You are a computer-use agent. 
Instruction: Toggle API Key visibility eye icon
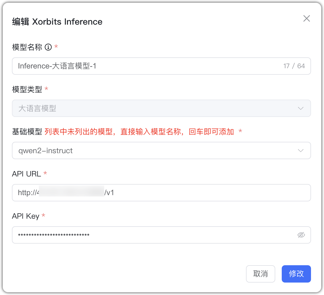[301, 235]
